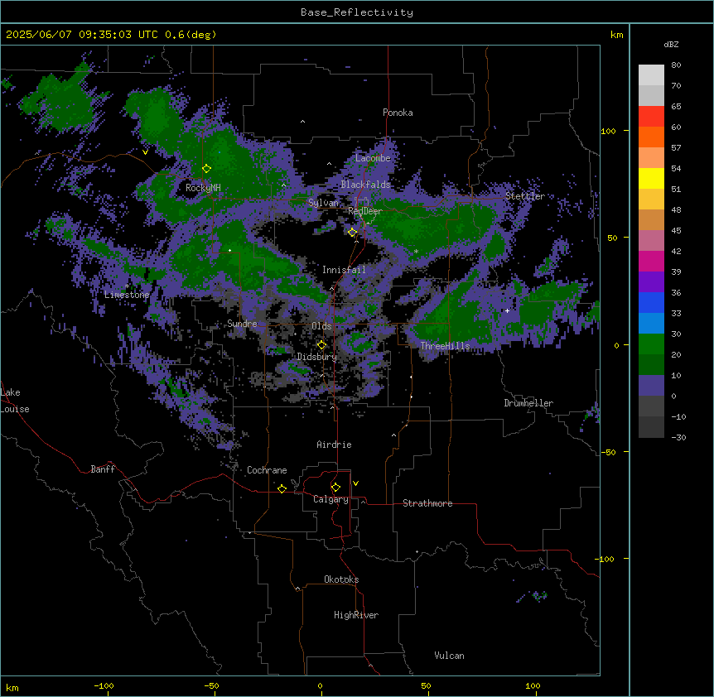Pick the white 70-80 dBZ legend swatch

(x=651, y=75)
